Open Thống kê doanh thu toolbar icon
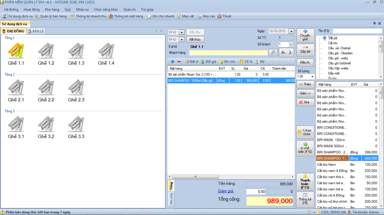The height and width of the screenshot is (215, 384). [73, 16]
